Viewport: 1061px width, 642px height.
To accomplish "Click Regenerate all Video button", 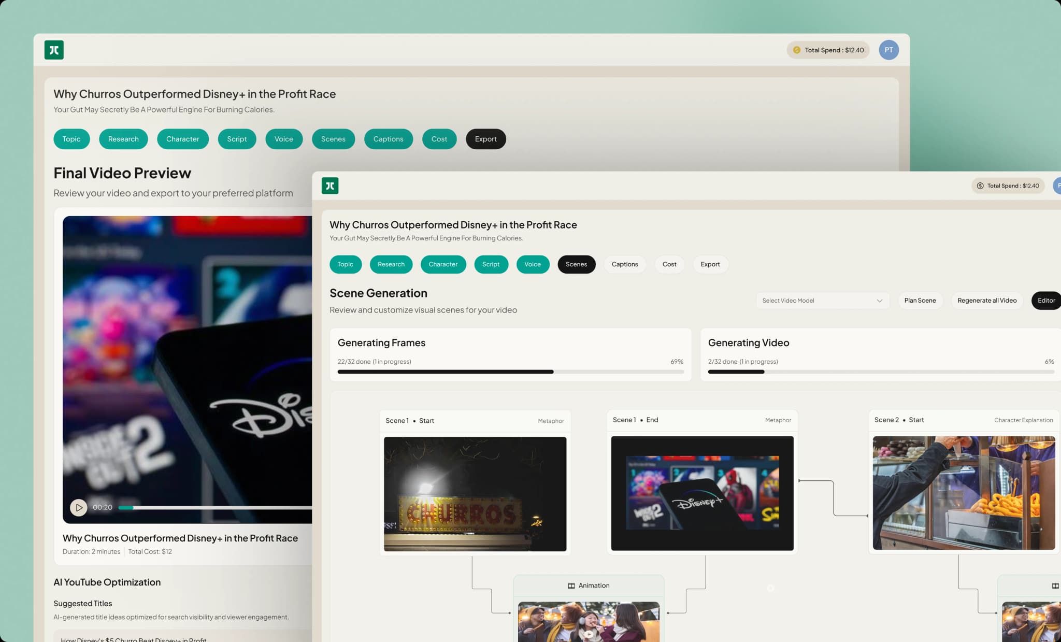I will (x=986, y=301).
